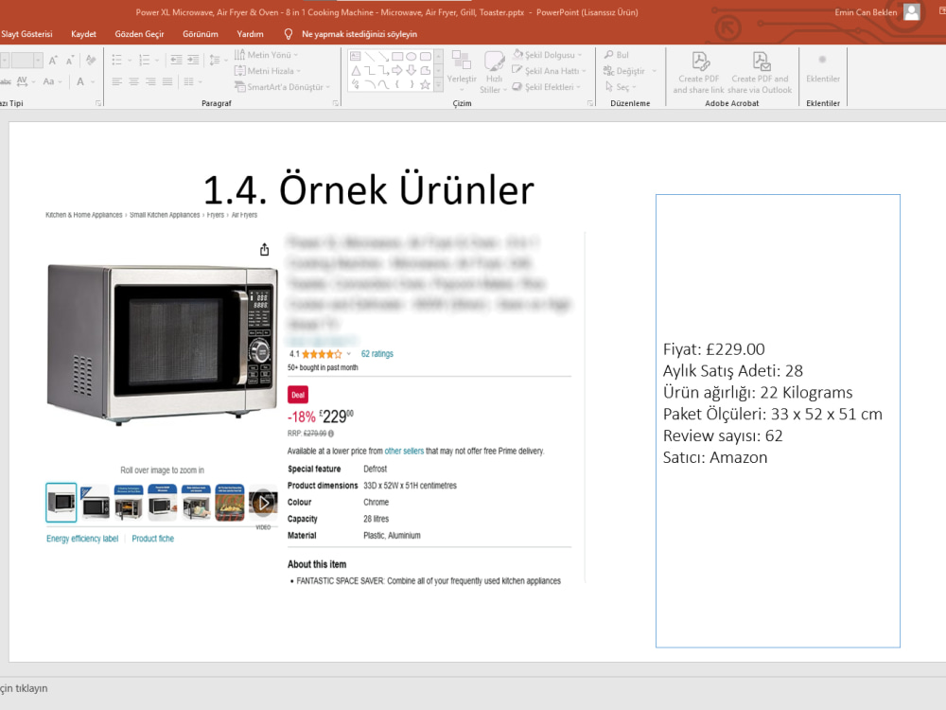Open the font color dropdown arrow
Image resolution: width=946 pixels, height=710 pixels.
[x=93, y=81]
